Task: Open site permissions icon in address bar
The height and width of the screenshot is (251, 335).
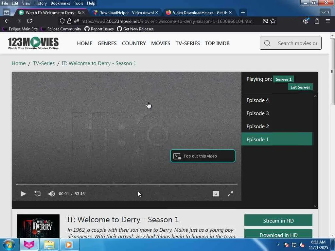Action: pos(77,21)
